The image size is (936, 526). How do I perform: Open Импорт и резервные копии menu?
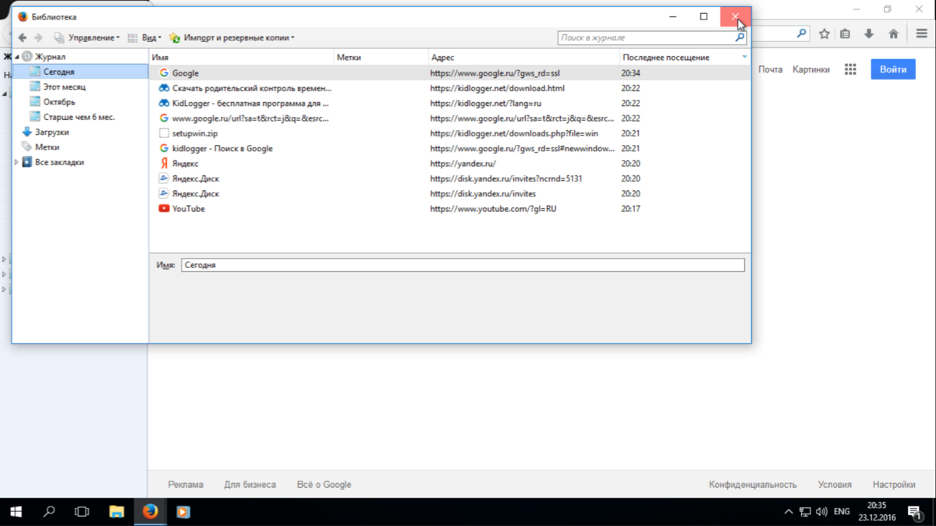tap(232, 37)
